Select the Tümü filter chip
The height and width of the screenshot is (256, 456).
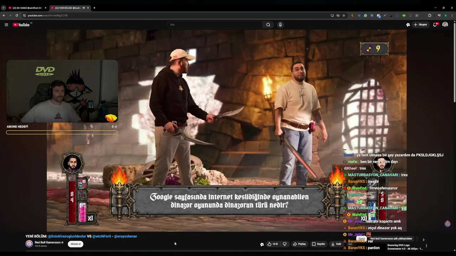click(x=361, y=239)
